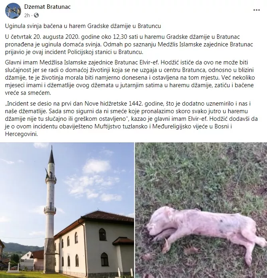Click the text 'Nove hidžretske 1442' in quote
The image size is (267, 278).
click(114, 103)
